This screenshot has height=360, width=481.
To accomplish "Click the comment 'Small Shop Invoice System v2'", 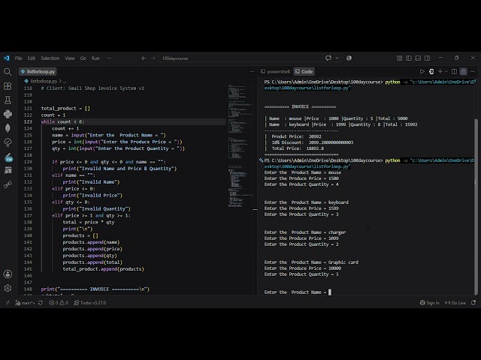I will coord(106,88).
